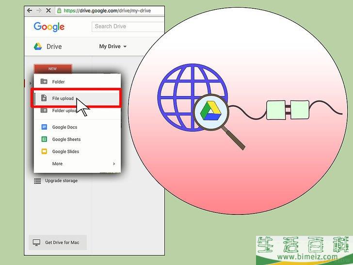Image resolution: width=353 pixels, height=265 pixels.
Task: Open the My Drive dropdown
Action: point(113,47)
